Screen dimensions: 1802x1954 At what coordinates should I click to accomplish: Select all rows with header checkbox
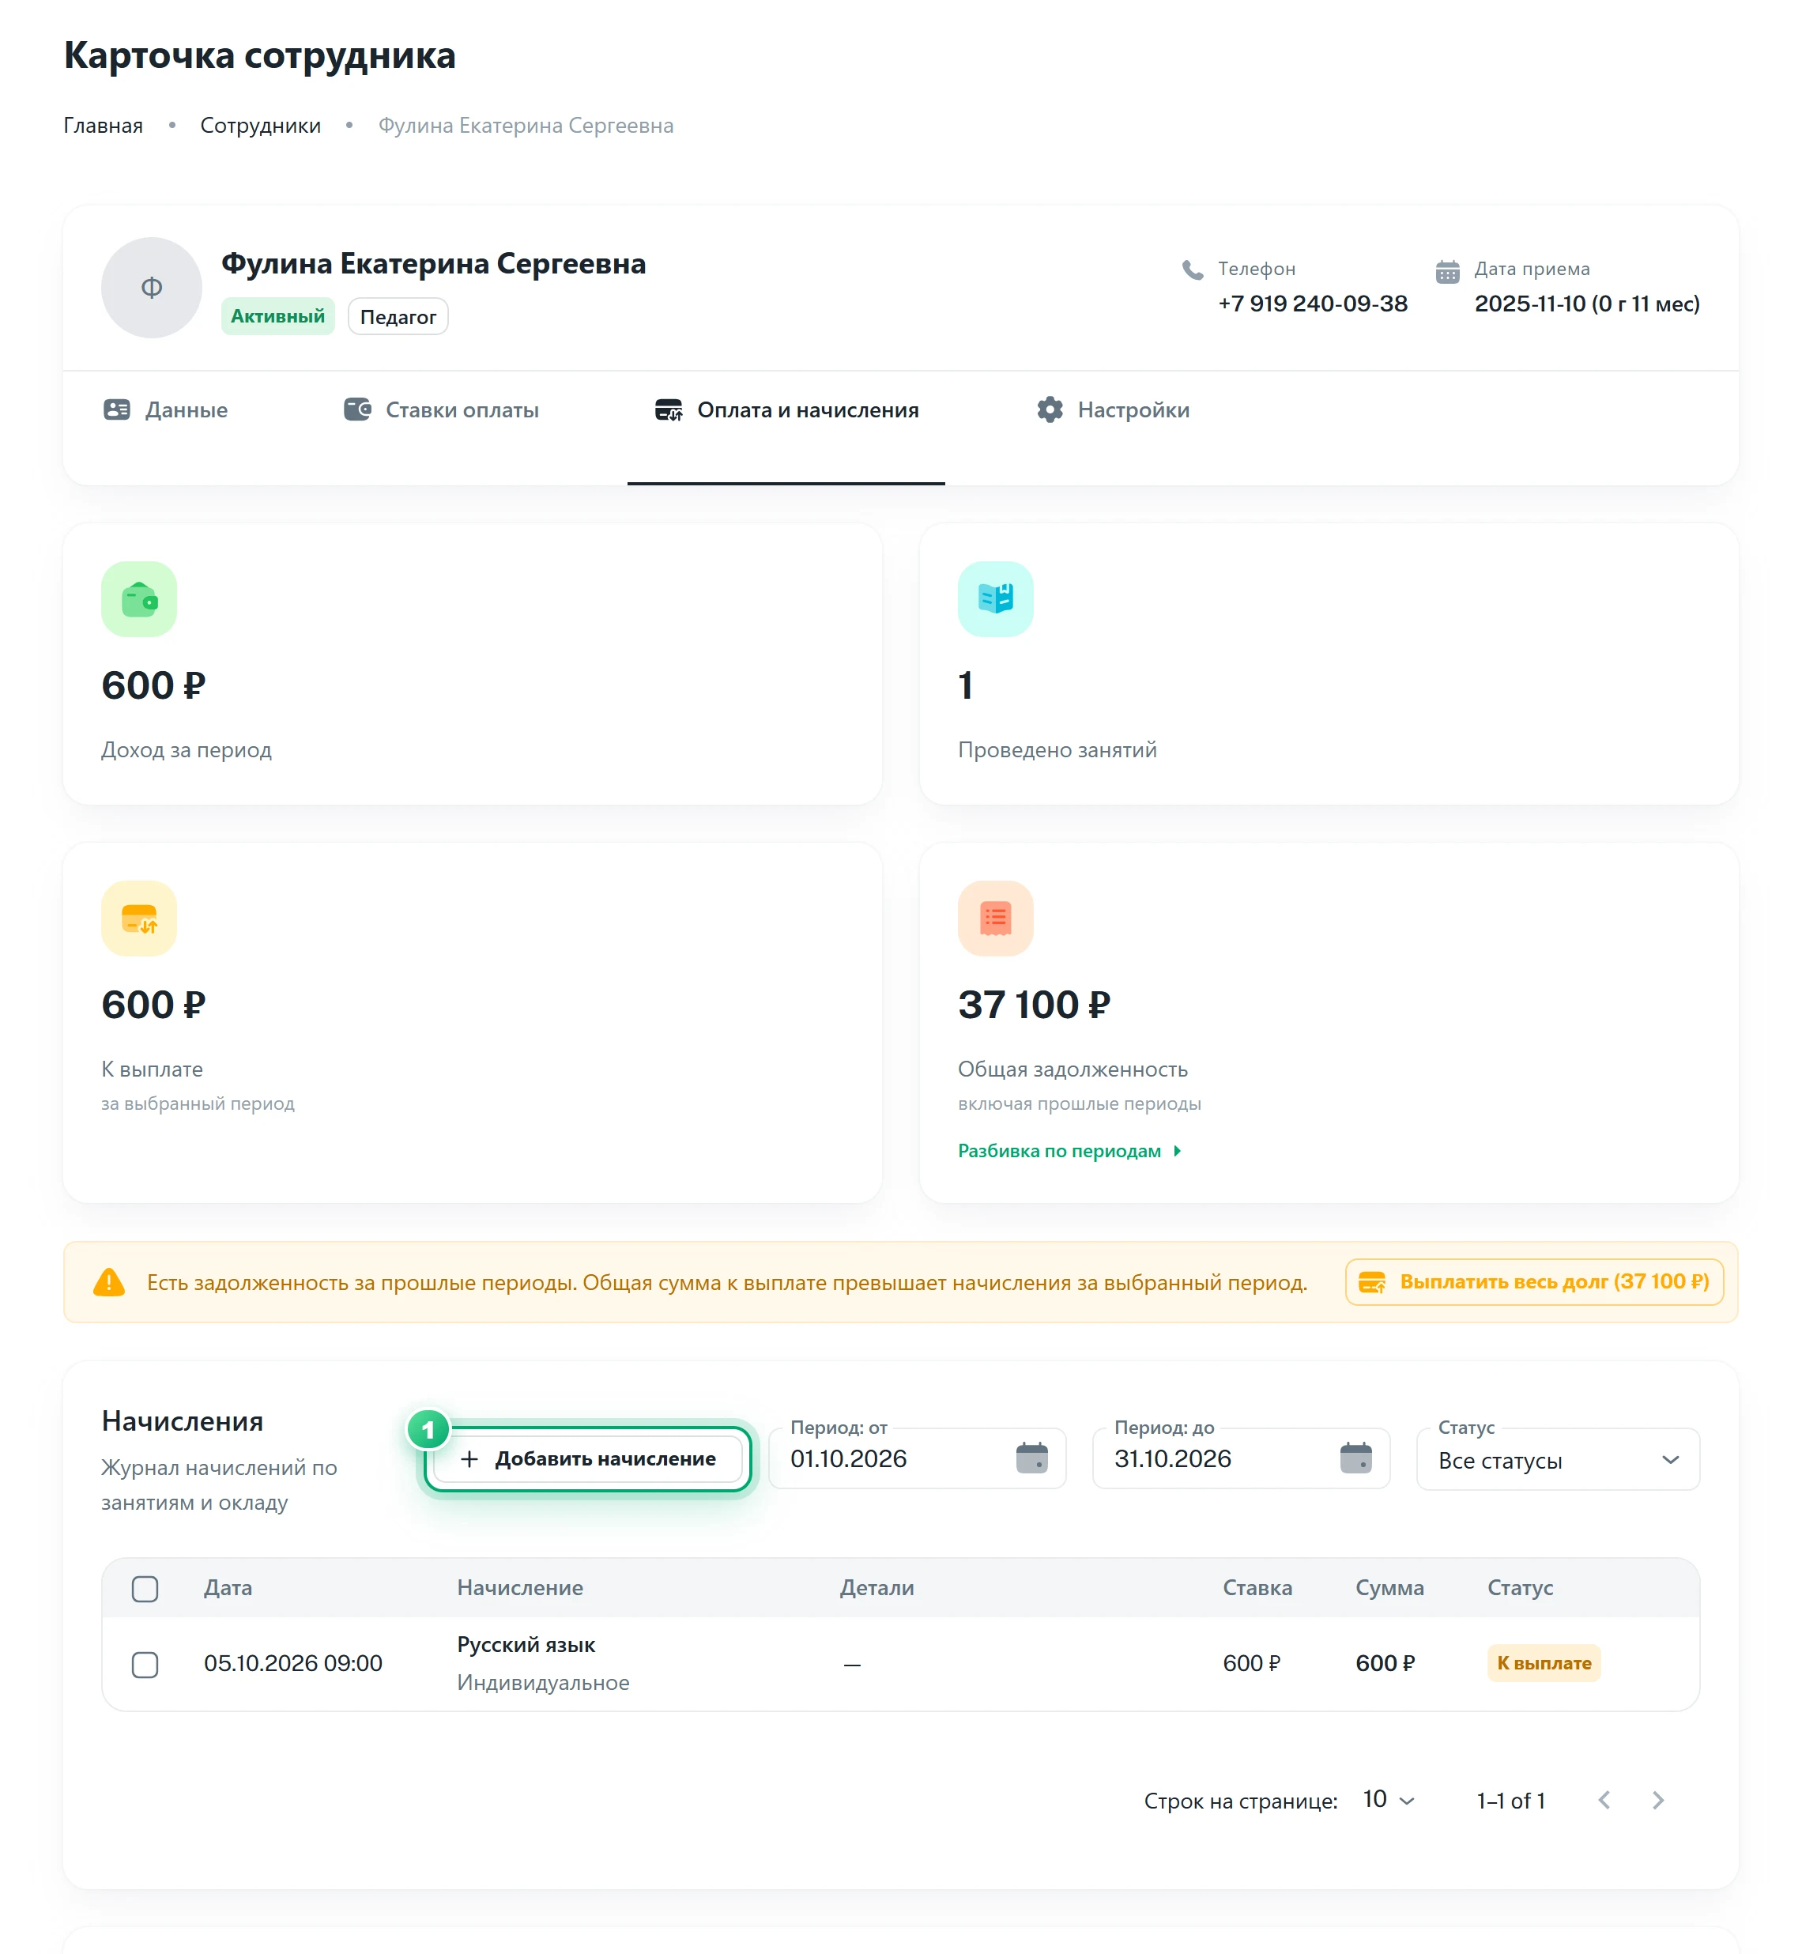pos(145,1588)
